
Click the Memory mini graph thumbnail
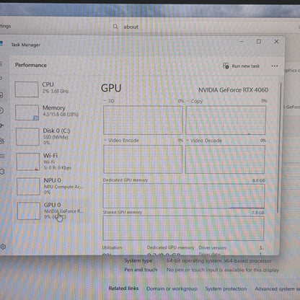click(x=27, y=112)
